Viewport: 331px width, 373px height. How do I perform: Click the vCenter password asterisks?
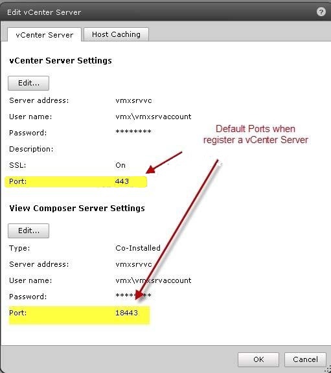pyautogui.click(x=133, y=132)
